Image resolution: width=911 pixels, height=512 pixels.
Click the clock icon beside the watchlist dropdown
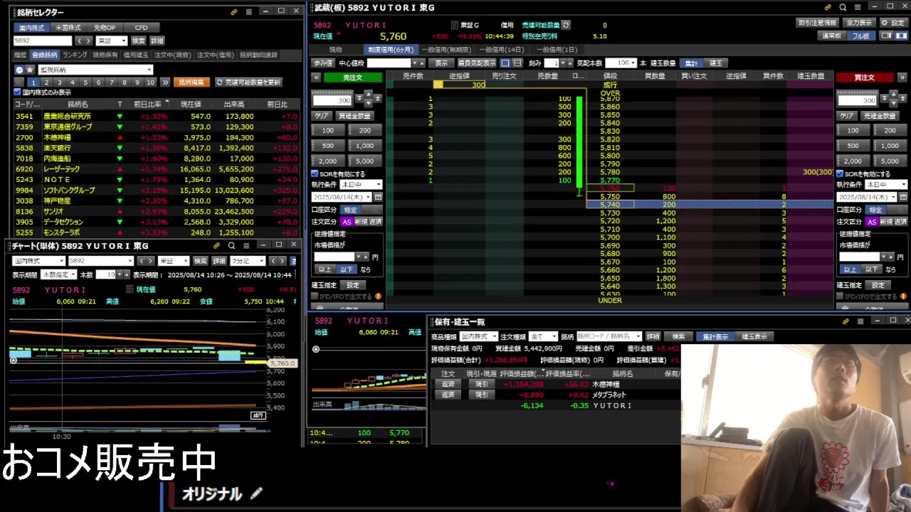click(x=19, y=70)
